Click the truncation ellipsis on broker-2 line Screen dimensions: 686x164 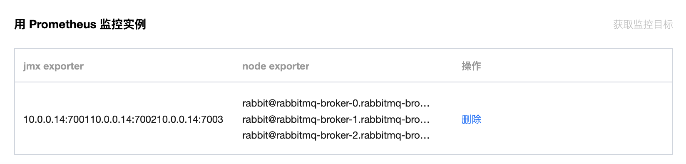[425, 136]
